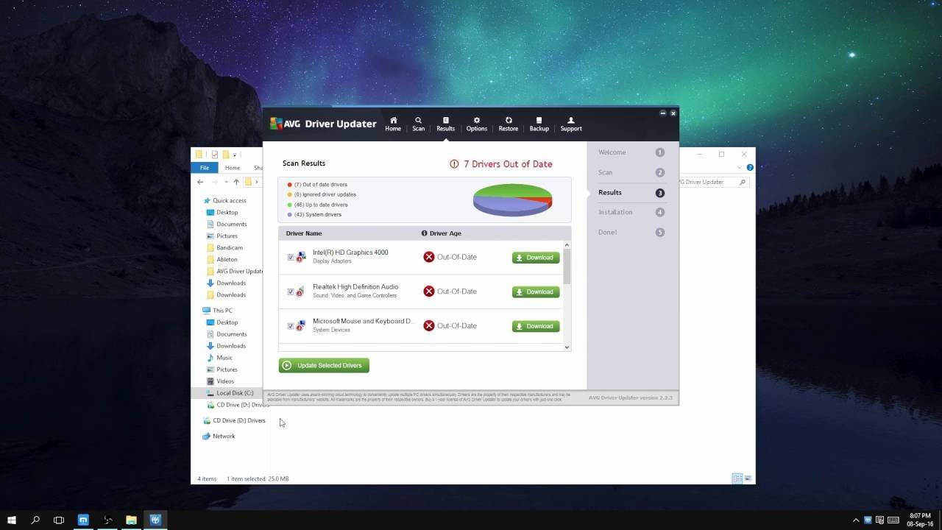Click the info icon beside Driver Age
This screenshot has height=530, width=942.
(424, 233)
